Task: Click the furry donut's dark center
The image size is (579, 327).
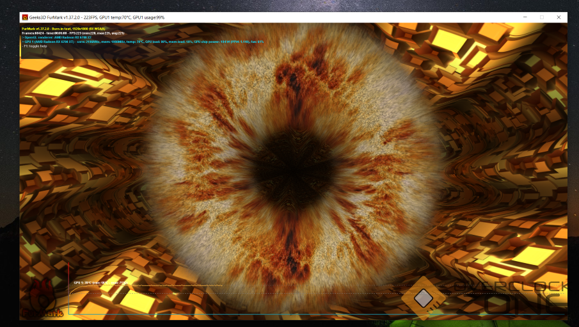Action: pyautogui.click(x=294, y=171)
